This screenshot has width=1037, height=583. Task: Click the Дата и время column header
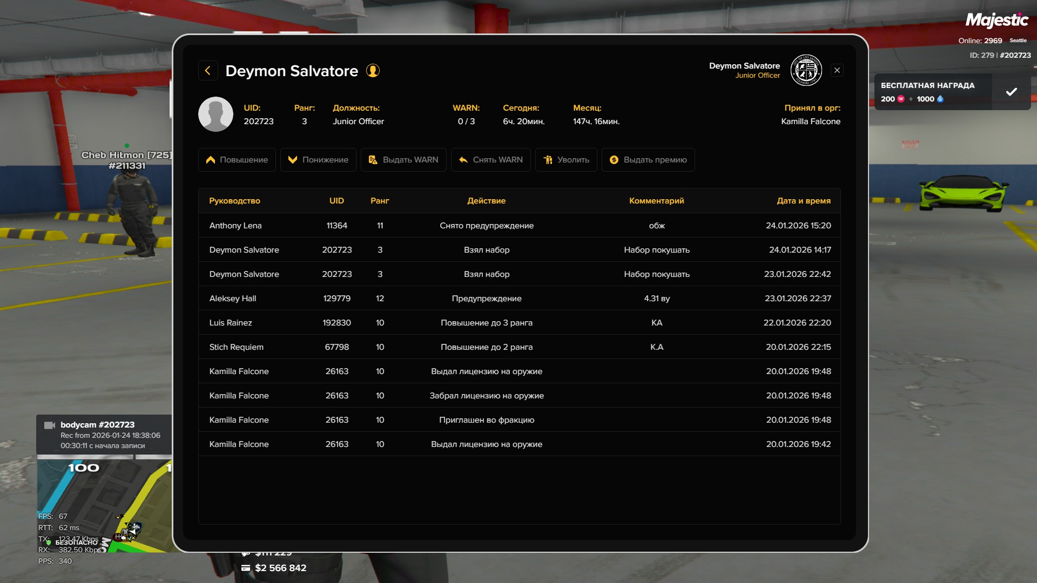coord(803,201)
